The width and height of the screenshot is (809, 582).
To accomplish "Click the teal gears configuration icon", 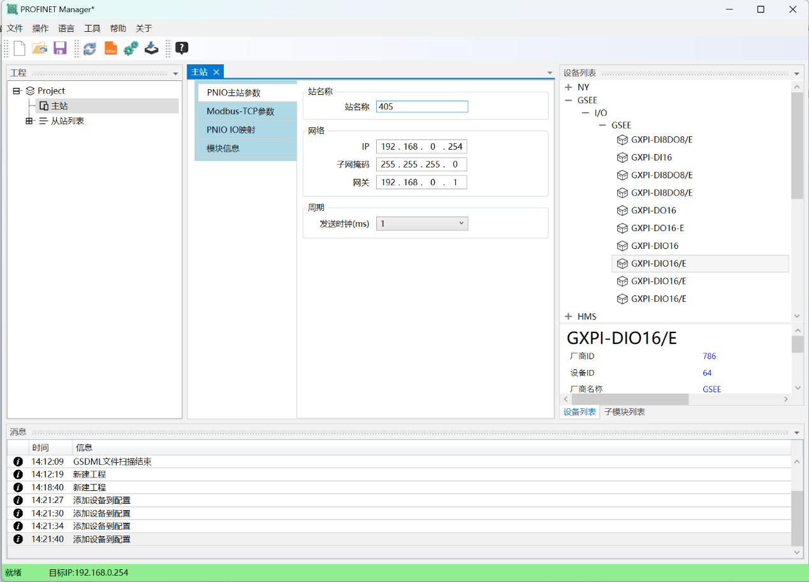I will (x=131, y=48).
